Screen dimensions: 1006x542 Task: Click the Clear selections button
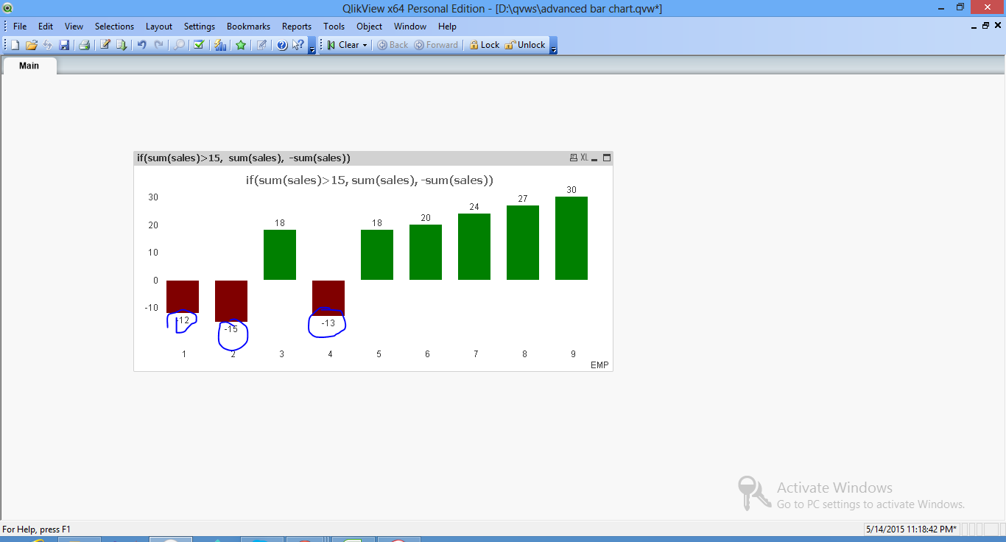[x=342, y=45]
